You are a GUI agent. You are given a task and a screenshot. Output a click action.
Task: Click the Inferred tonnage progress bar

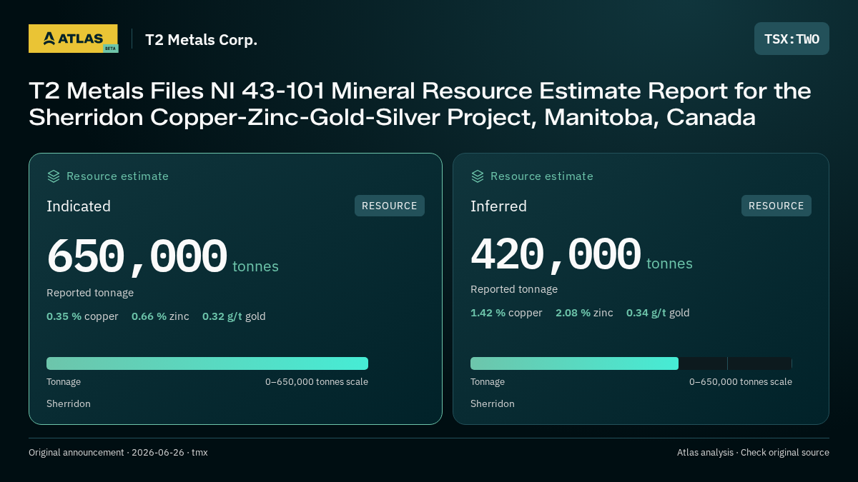631,363
